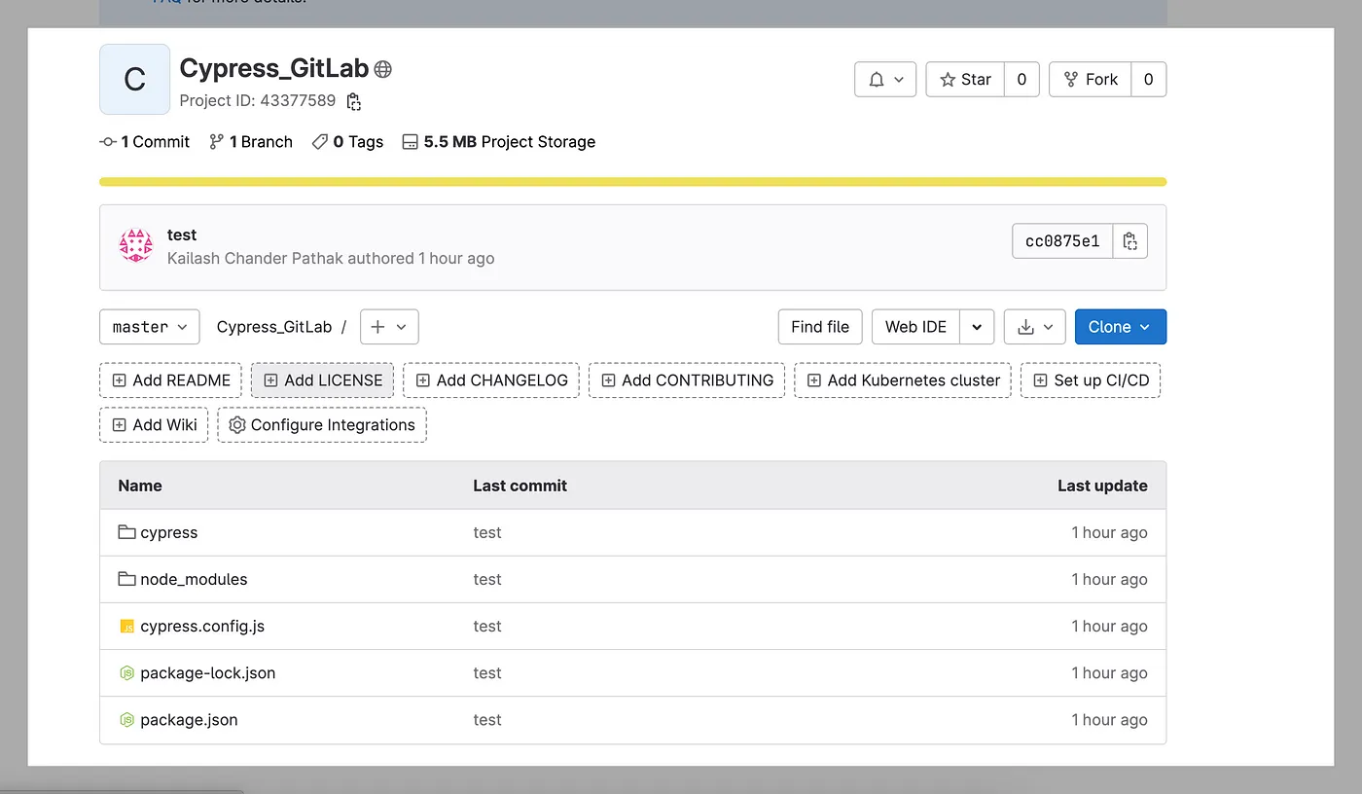Open the Web IDE
Image resolution: width=1362 pixels, height=794 pixels.
point(915,327)
